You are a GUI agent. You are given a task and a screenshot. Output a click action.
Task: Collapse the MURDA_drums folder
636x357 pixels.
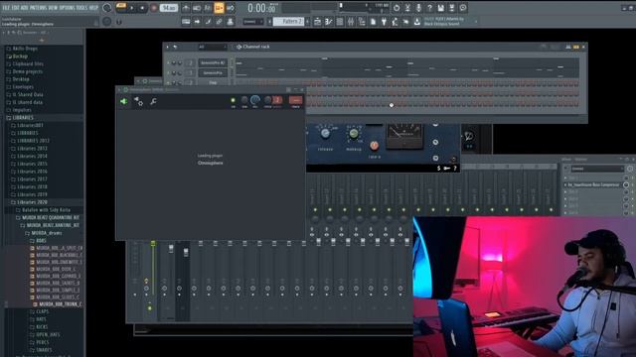[x=47, y=233]
